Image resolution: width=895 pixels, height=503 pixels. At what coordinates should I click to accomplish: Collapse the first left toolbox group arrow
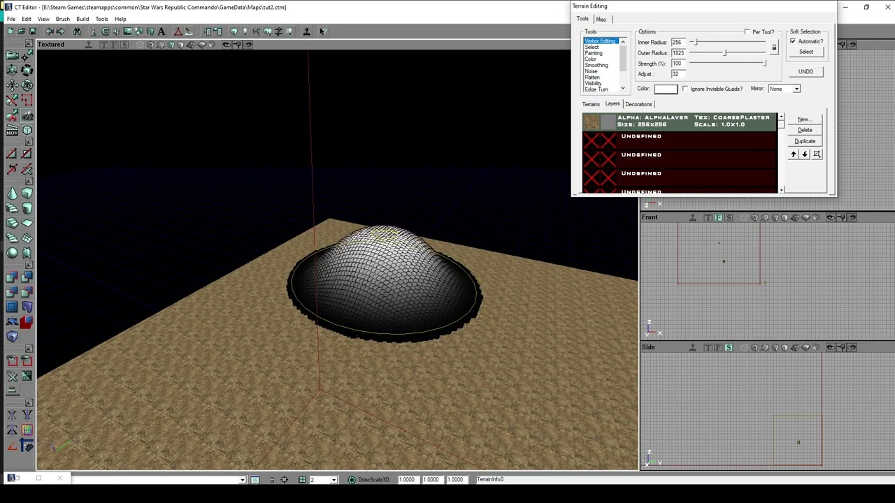pyautogui.click(x=28, y=44)
